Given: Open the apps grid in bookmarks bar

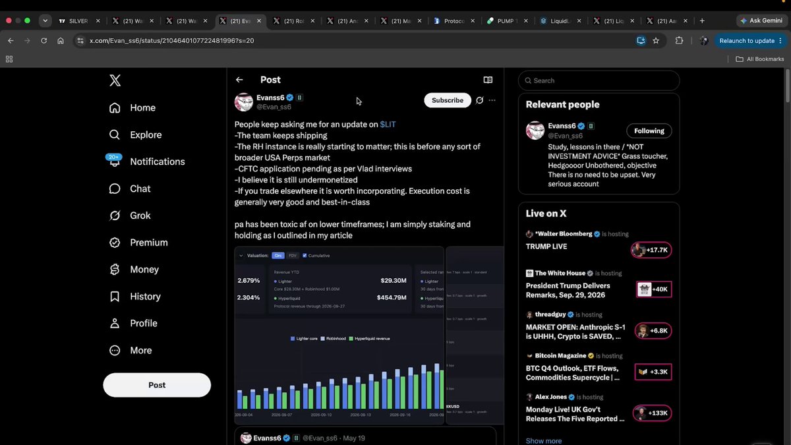Looking at the screenshot, I should click(9, 59).
